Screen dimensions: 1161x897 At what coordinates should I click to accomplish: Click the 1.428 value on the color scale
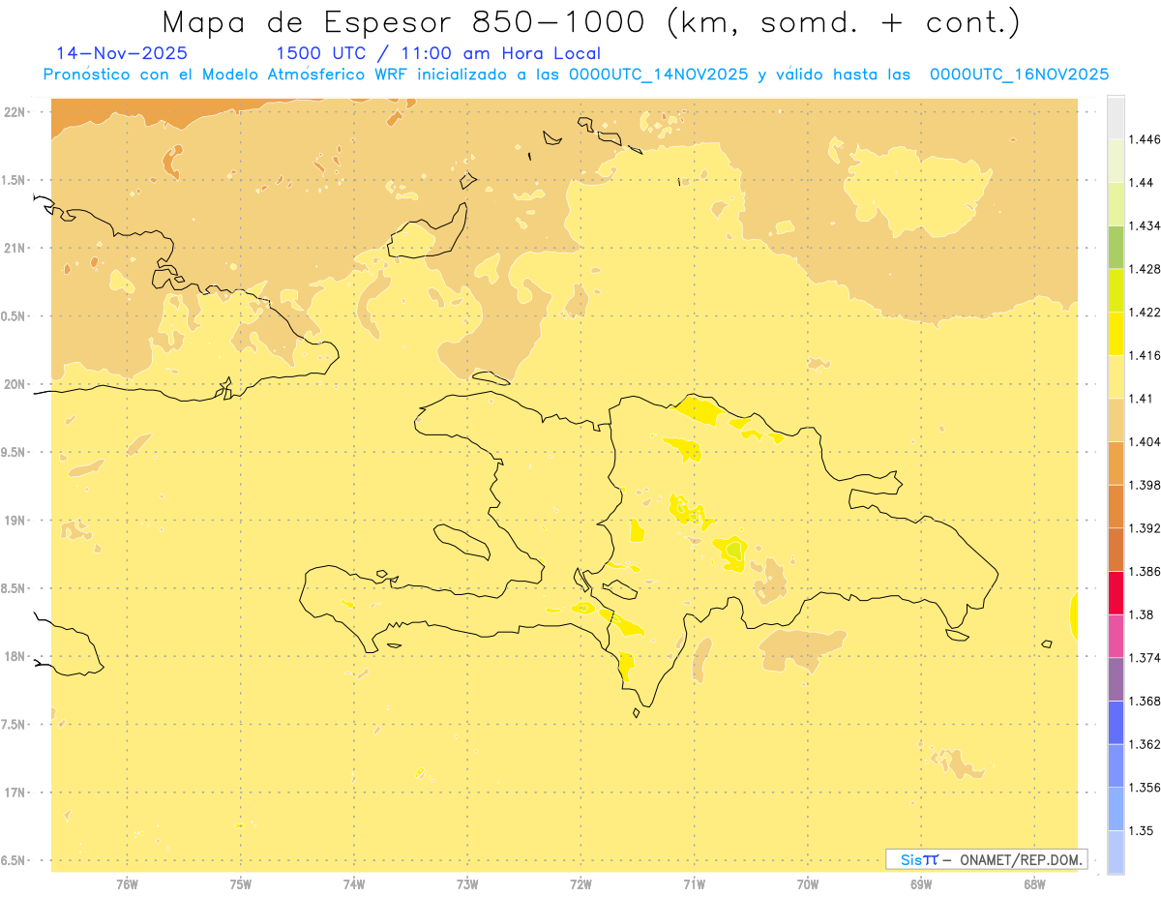coord(1145,269)
